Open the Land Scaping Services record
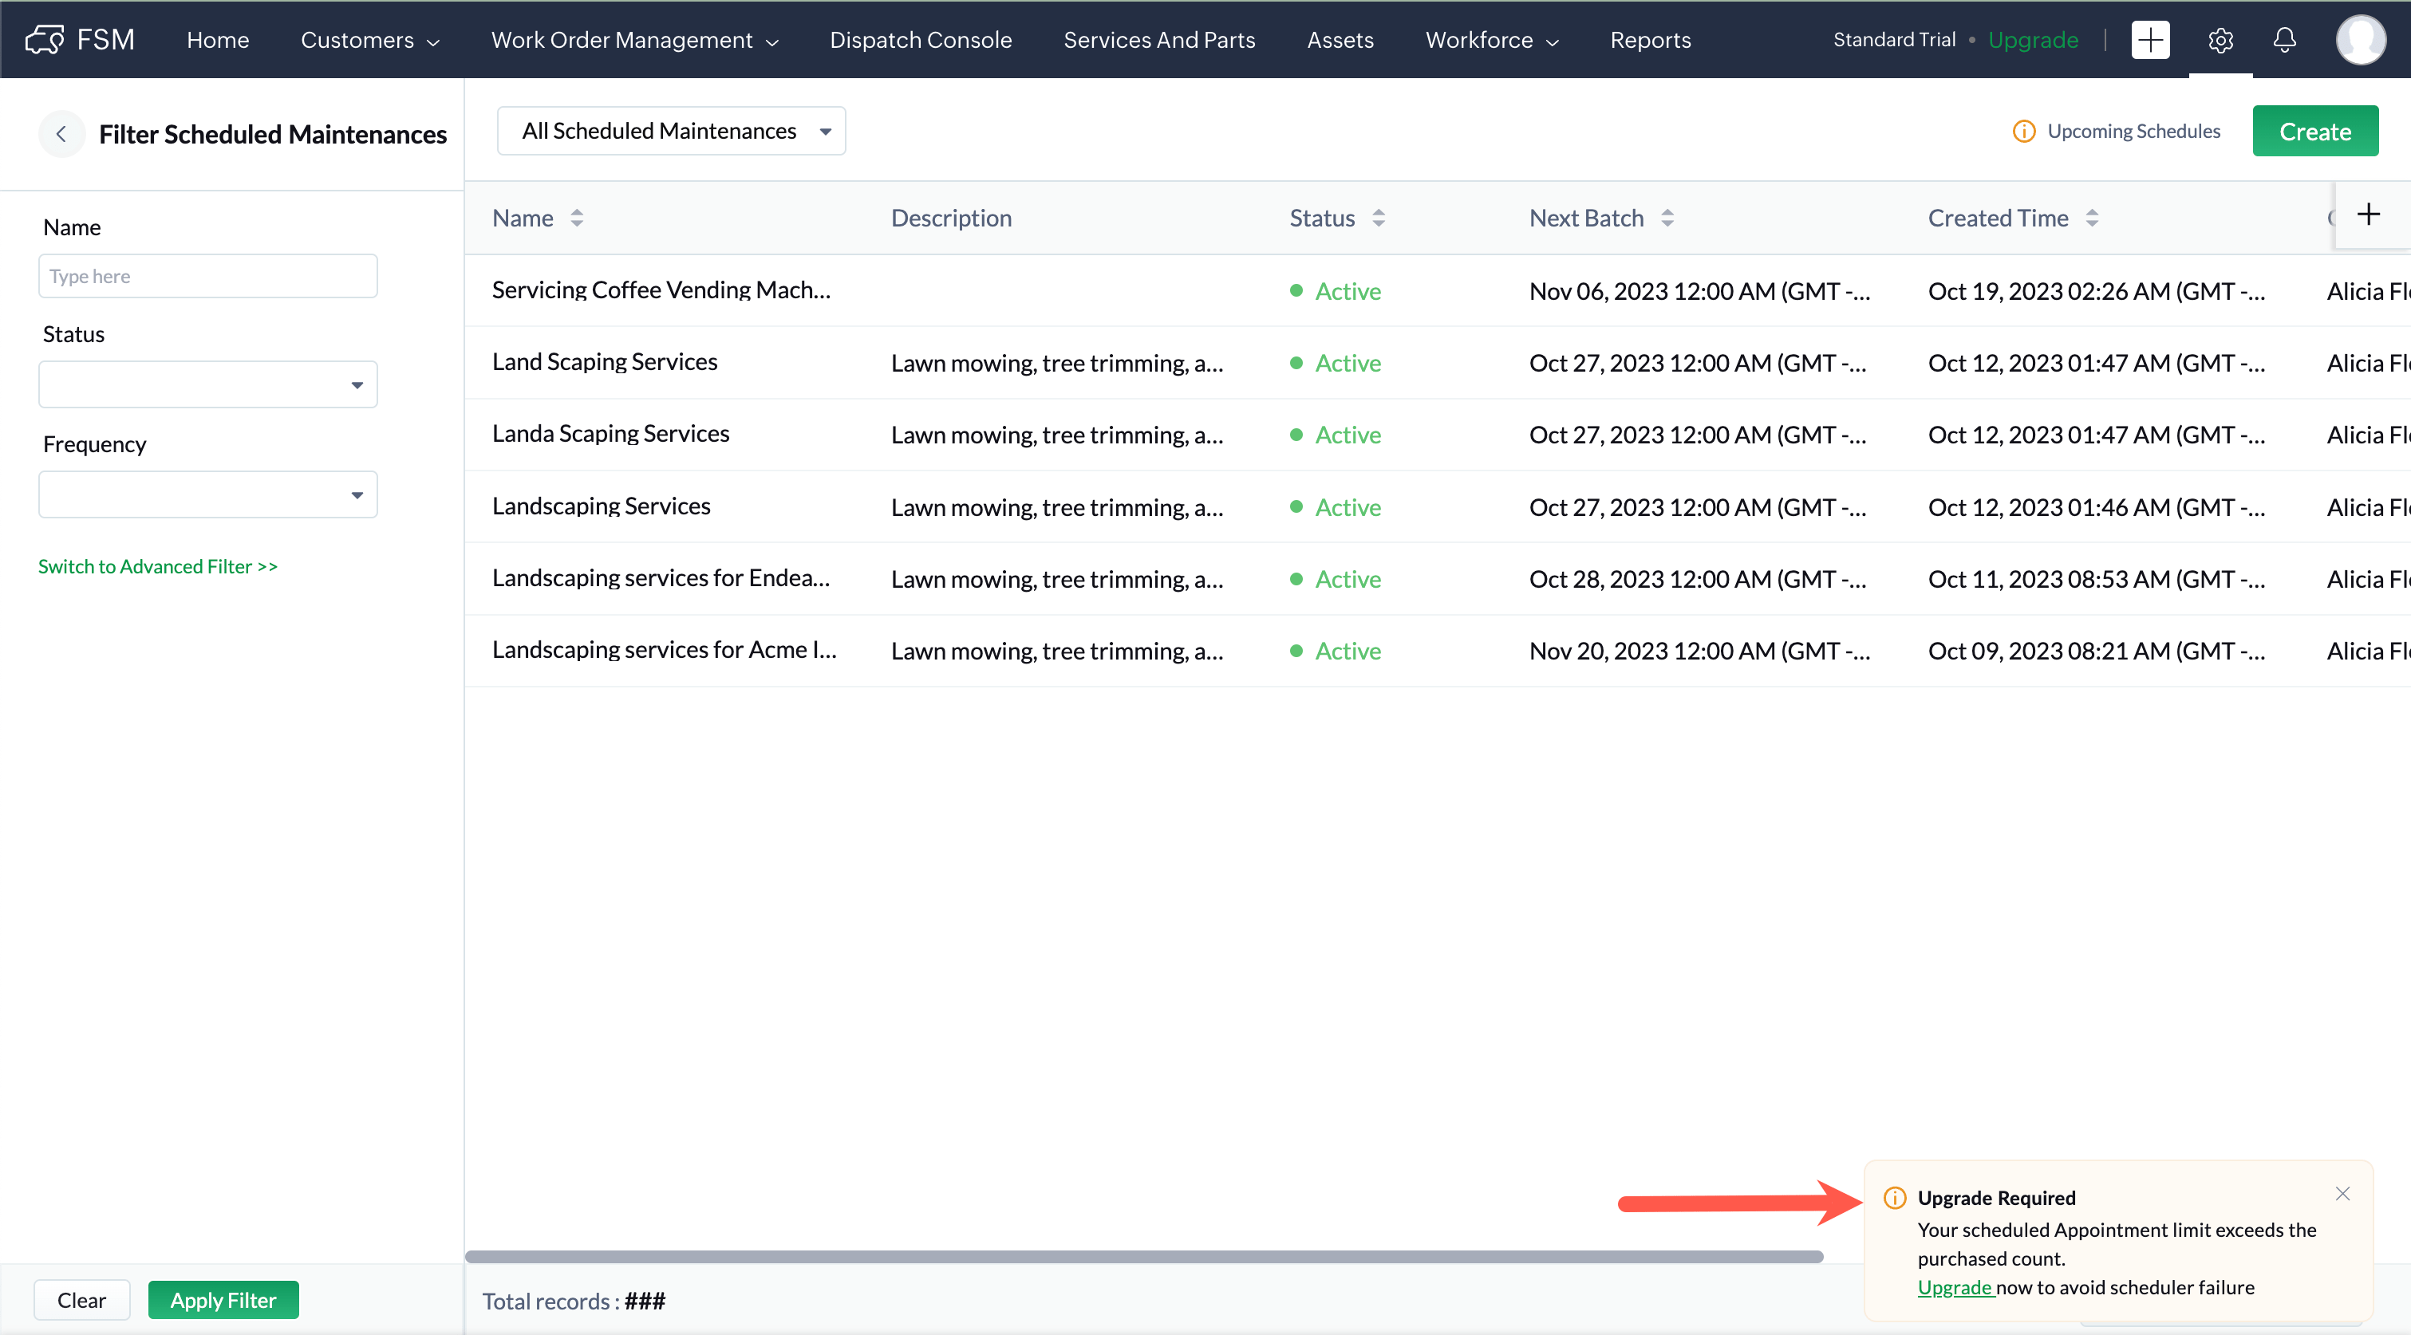 [x=605, y=362]
